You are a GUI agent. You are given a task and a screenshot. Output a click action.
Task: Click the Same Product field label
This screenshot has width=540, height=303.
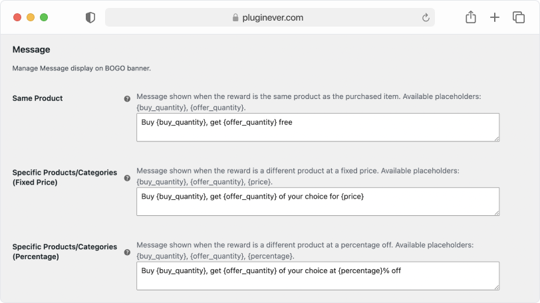37,98
